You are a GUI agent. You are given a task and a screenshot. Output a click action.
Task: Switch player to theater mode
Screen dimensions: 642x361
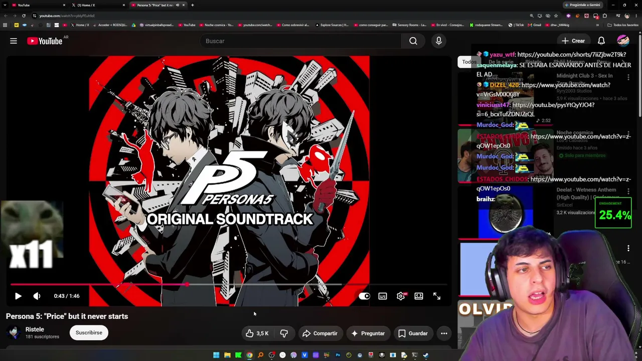[x=419, y=296]
